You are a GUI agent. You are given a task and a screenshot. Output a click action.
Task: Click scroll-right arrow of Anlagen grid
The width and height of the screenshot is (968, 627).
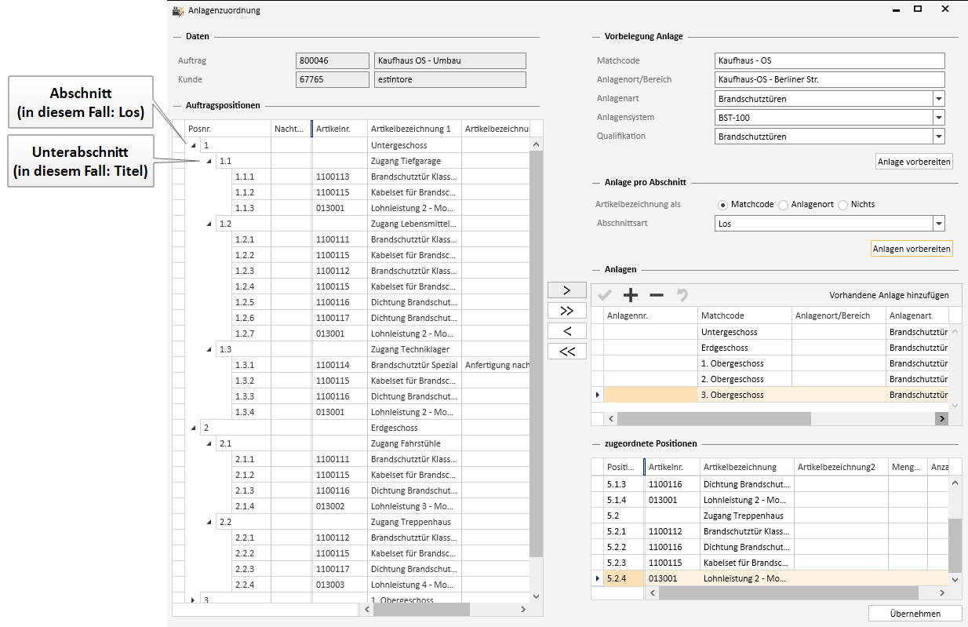coord(941,419)
